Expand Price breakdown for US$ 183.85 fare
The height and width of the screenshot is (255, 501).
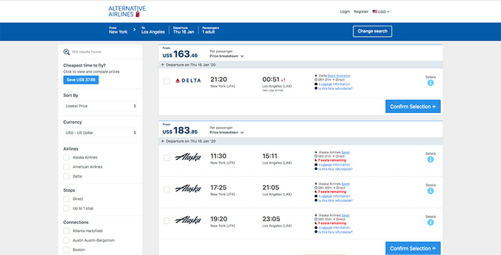click(227, 132)
